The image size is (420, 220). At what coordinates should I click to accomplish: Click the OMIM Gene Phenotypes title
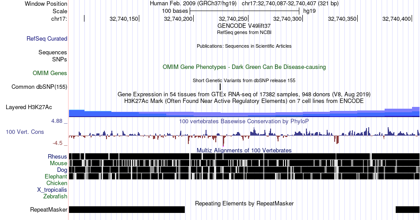[244, 67]
